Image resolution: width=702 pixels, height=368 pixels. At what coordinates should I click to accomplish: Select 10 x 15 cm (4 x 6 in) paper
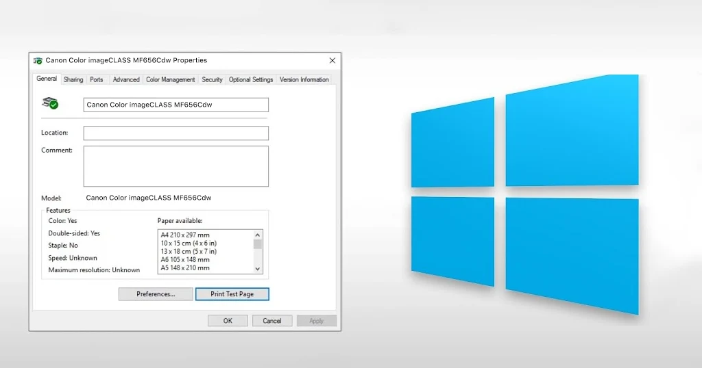point(189,244)
